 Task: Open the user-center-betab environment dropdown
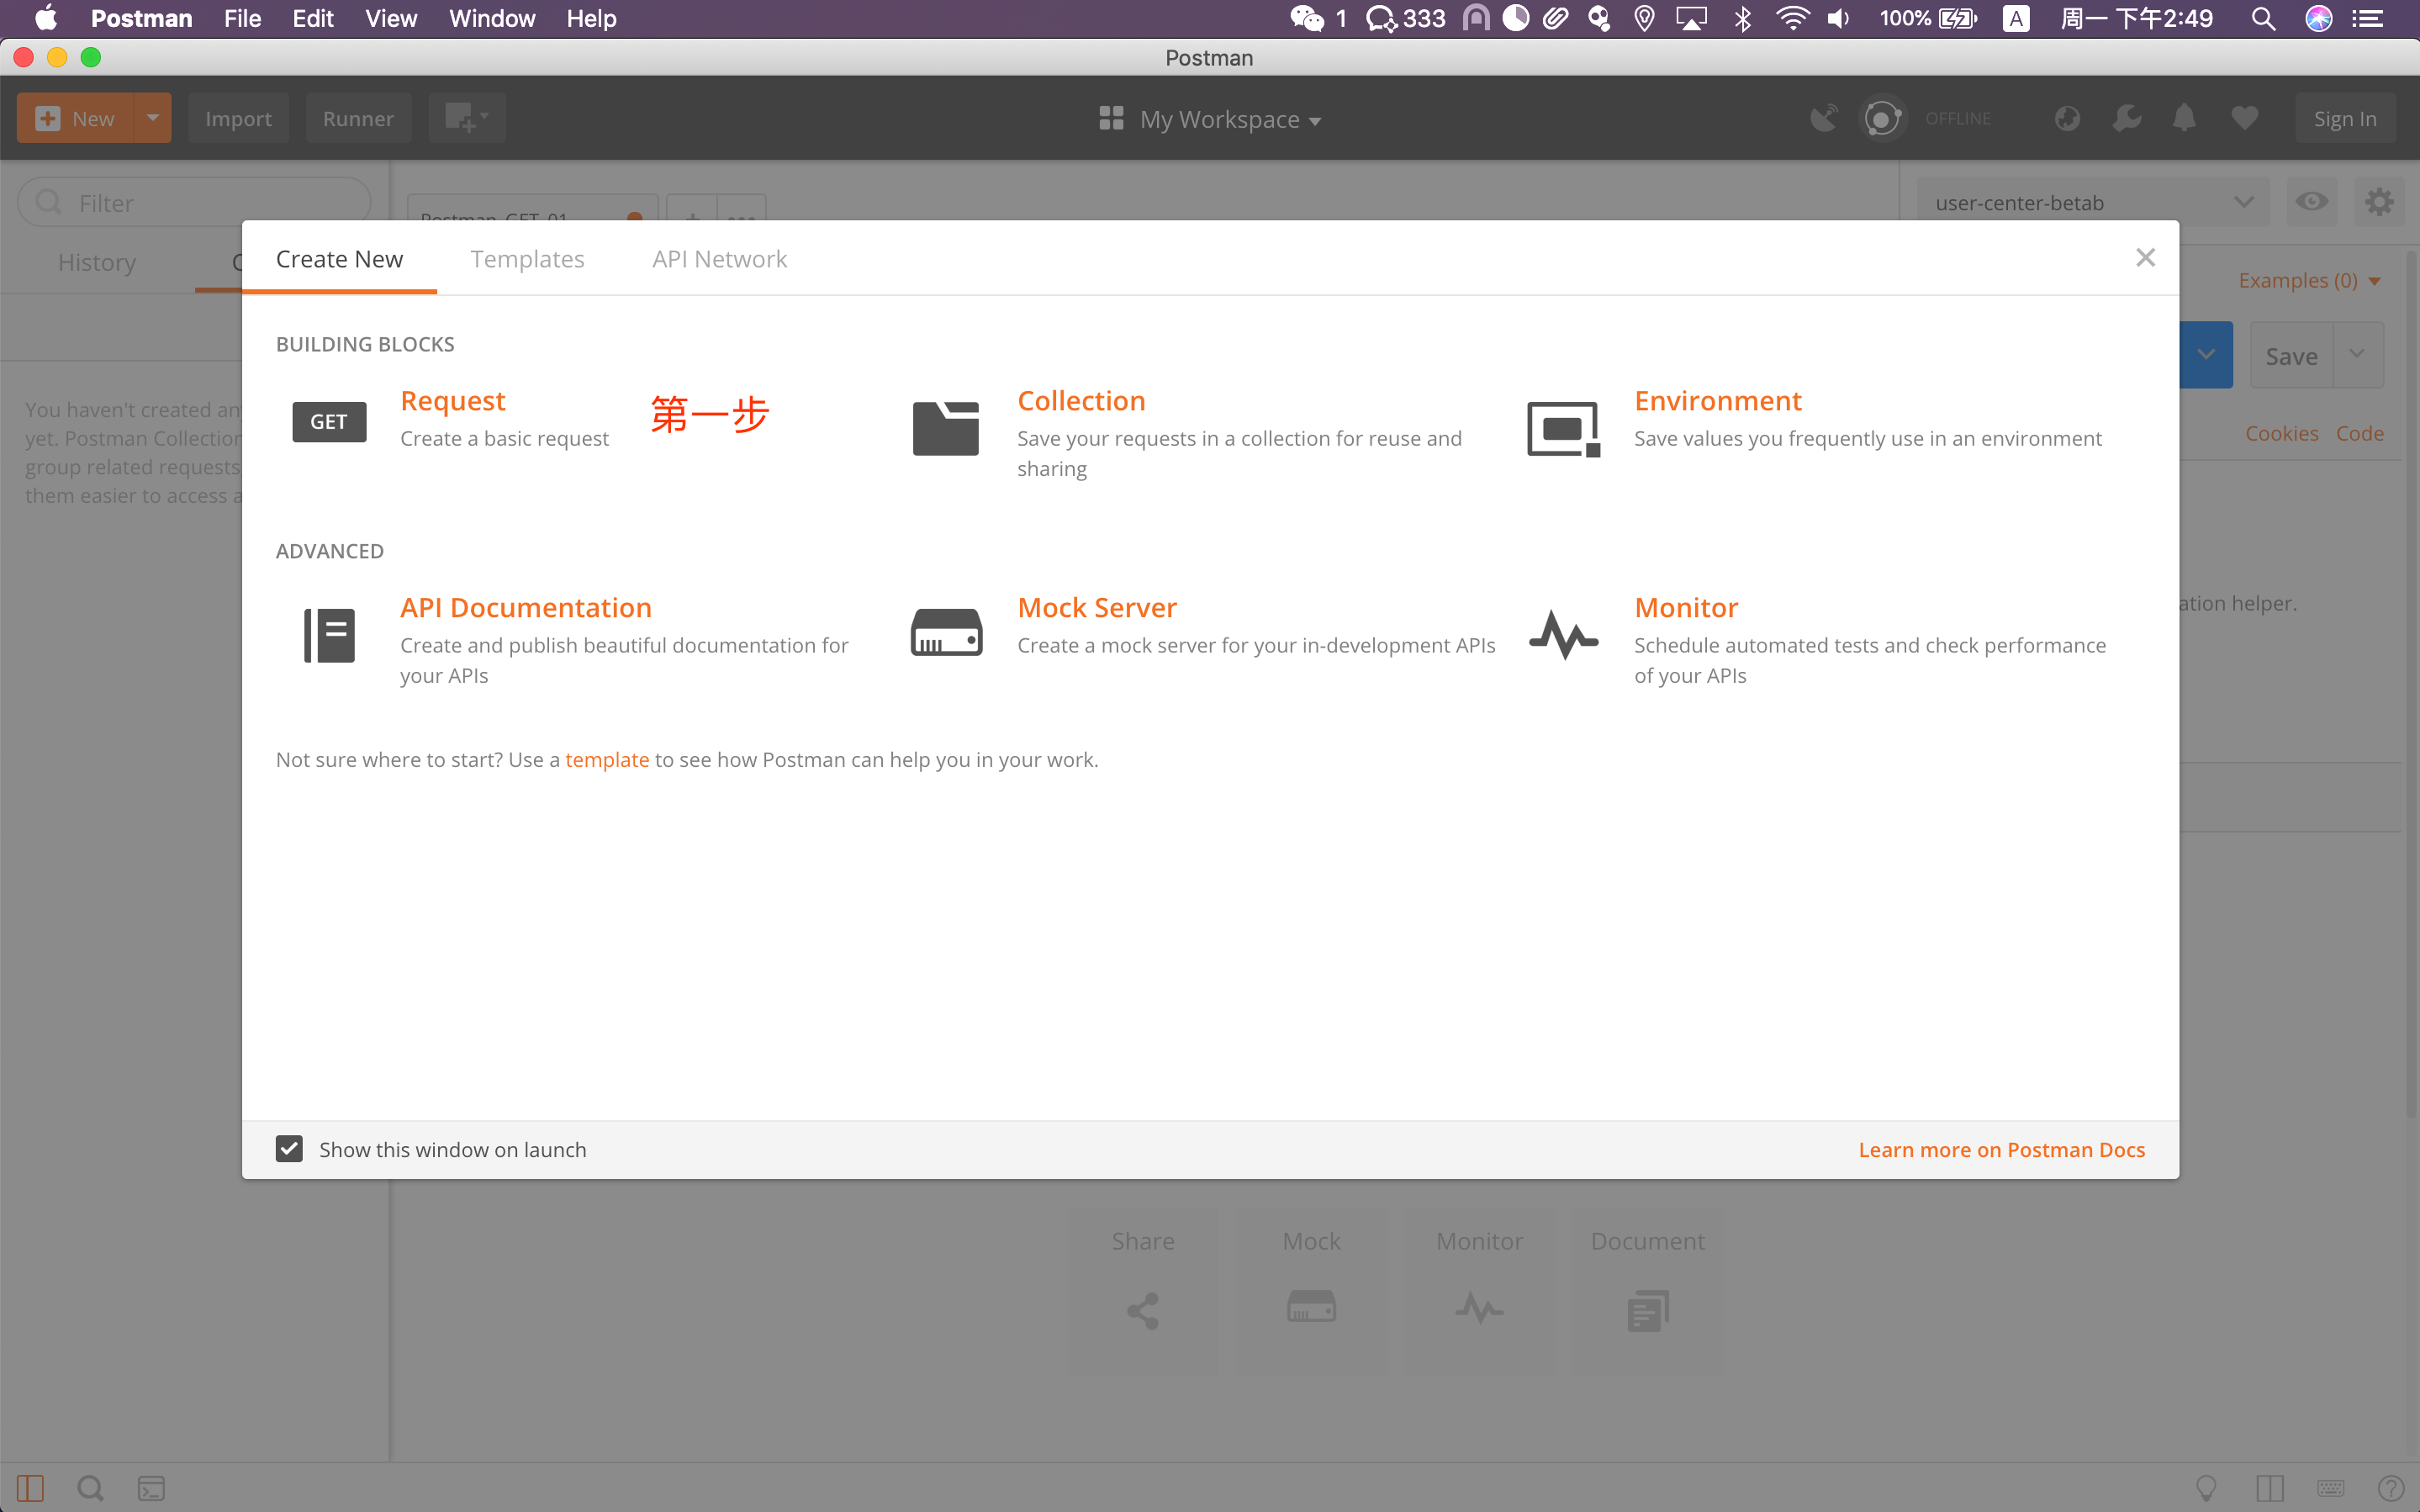tap(2093, 202)
